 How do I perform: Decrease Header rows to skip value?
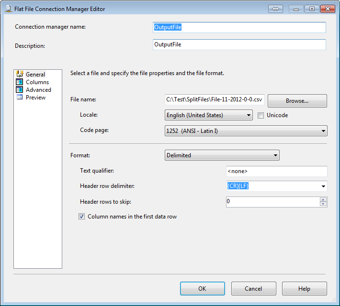[x=323, y=204]
